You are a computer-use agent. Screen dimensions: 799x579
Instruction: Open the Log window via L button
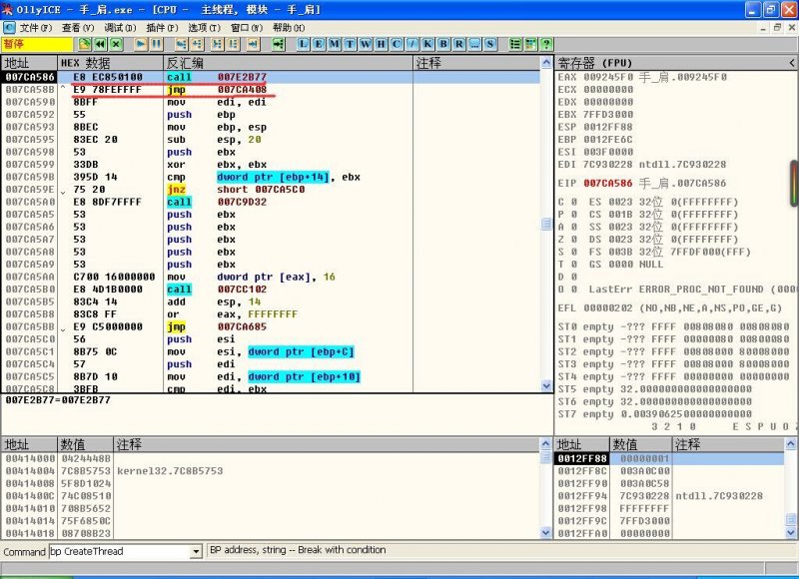tap(305, 45)
